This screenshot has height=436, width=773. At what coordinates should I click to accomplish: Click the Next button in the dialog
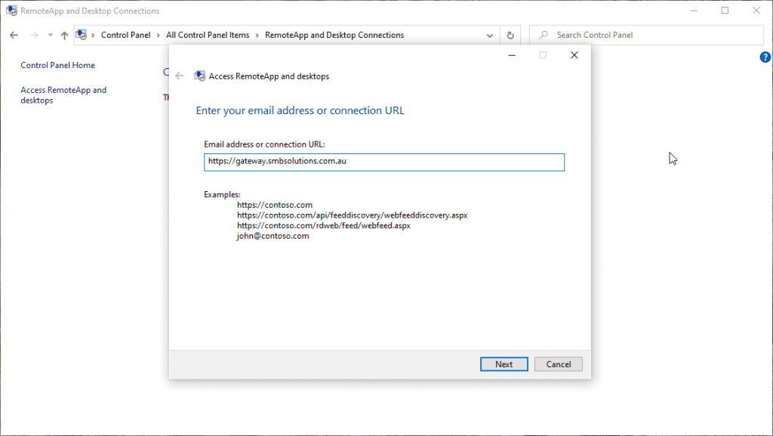[504, 364]
